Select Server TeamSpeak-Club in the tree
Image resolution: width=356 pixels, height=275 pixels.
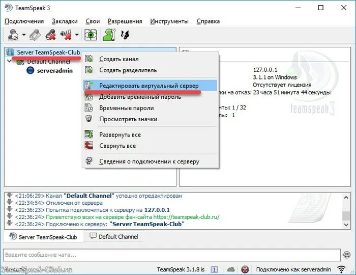[48, 52]
